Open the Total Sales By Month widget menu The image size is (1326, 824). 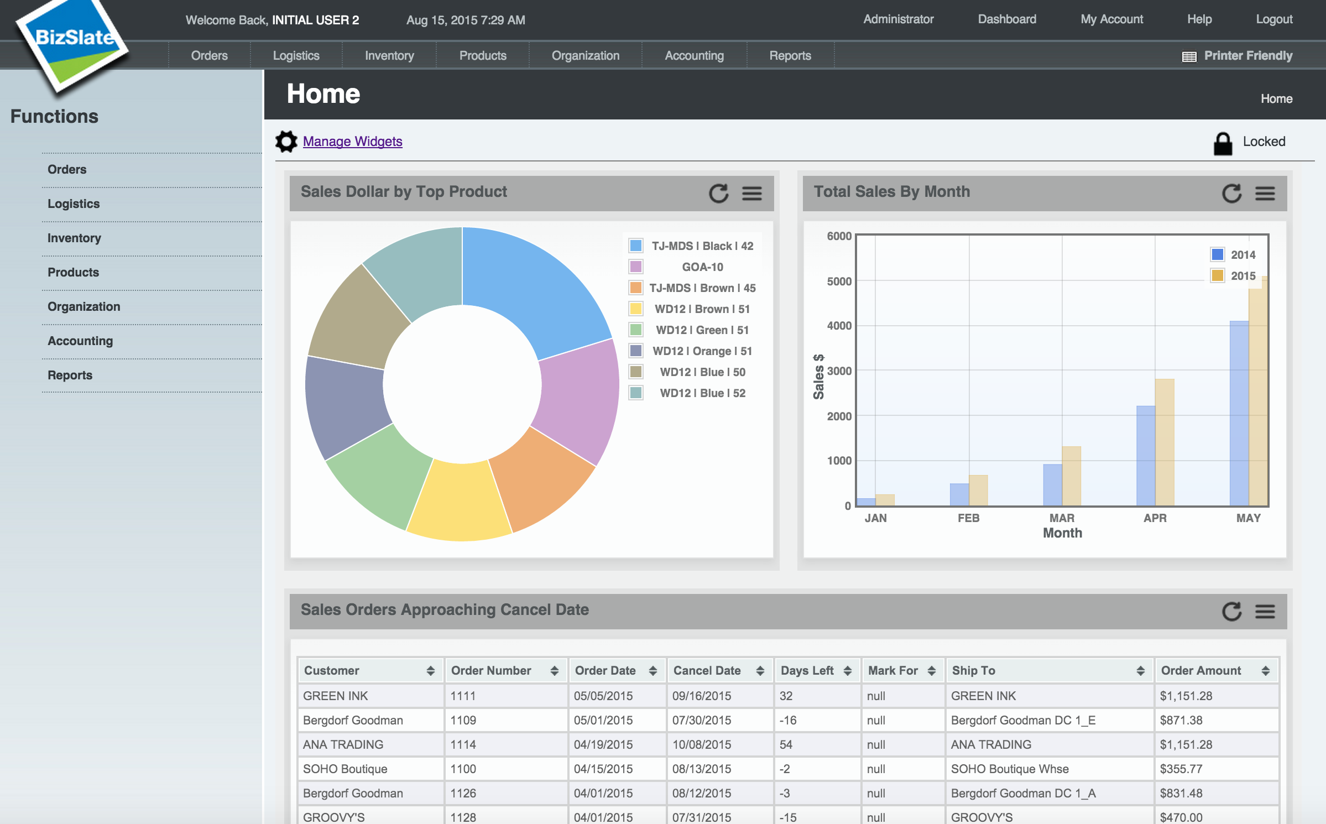[x=1265, y=194]
